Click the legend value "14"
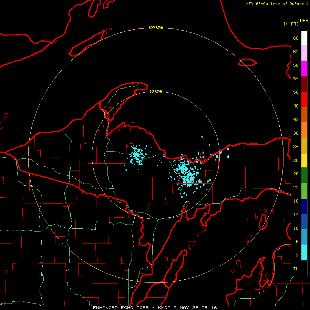The width and height of the screenshot is (310, 310). tap(296, 215)
